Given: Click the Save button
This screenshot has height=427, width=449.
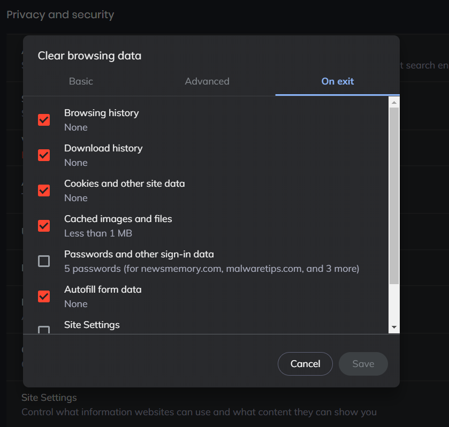Looking at the screenshot, I should pos(363,364).
